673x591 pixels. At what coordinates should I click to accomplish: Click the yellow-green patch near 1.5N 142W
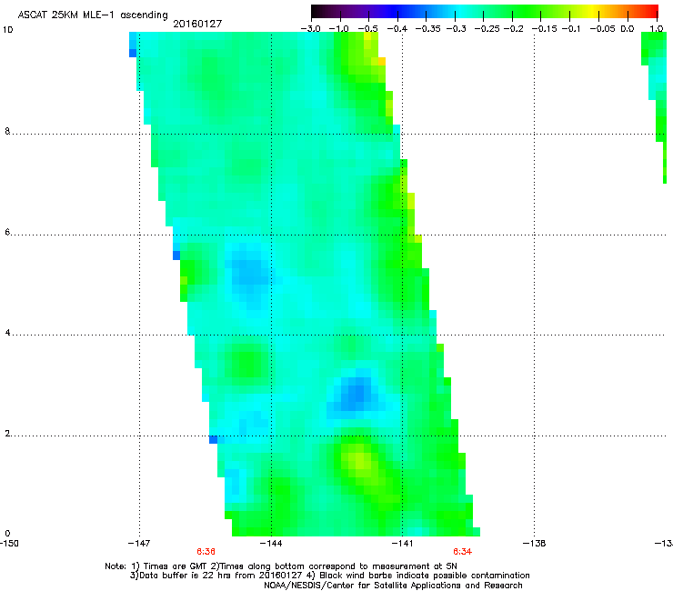click(359, 461)
